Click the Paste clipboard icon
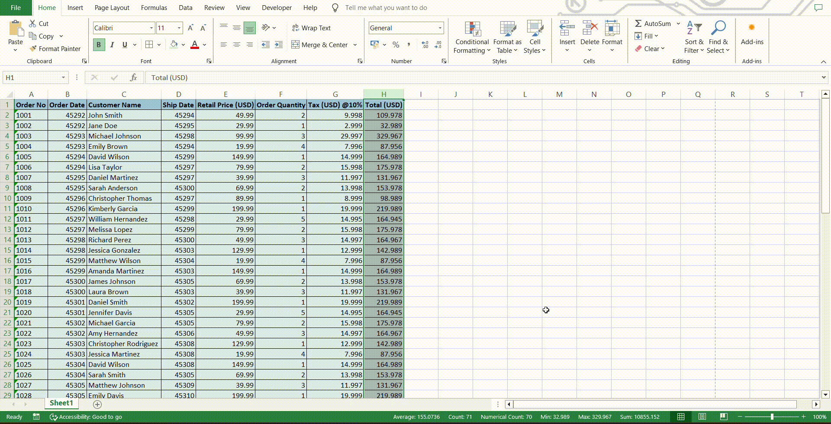Screen dimensions: 831x424 click(x=16, y=29)
